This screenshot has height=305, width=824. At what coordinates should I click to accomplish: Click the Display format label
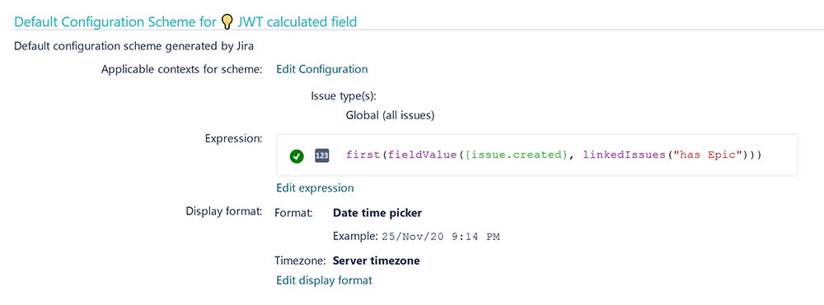coord(224,211)
